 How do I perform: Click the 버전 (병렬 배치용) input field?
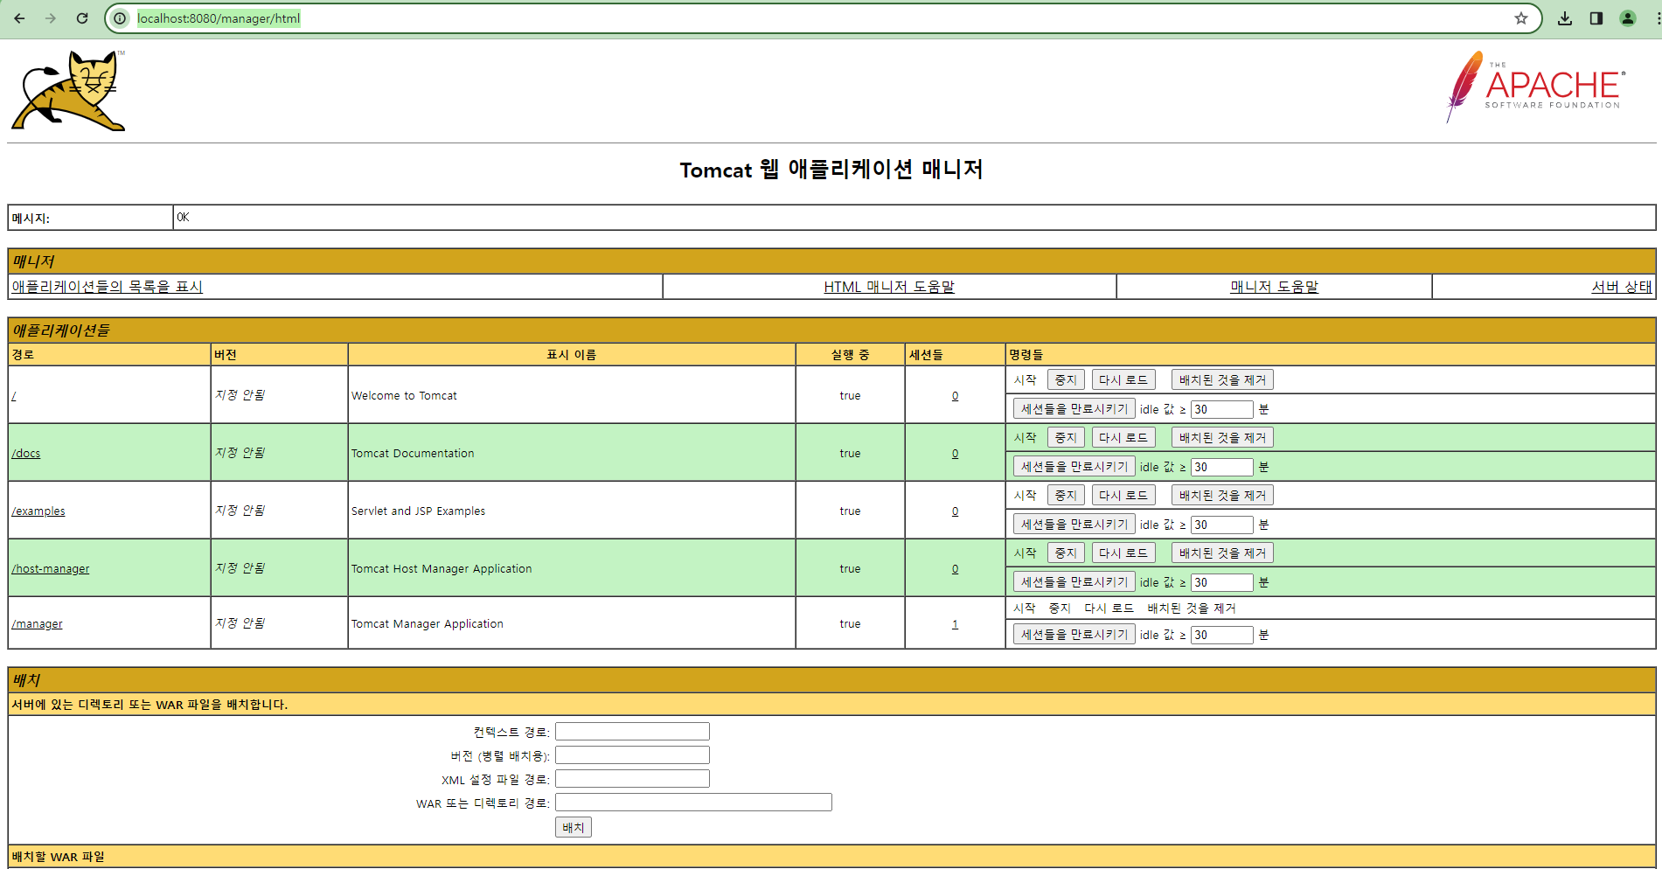point(632,755)
